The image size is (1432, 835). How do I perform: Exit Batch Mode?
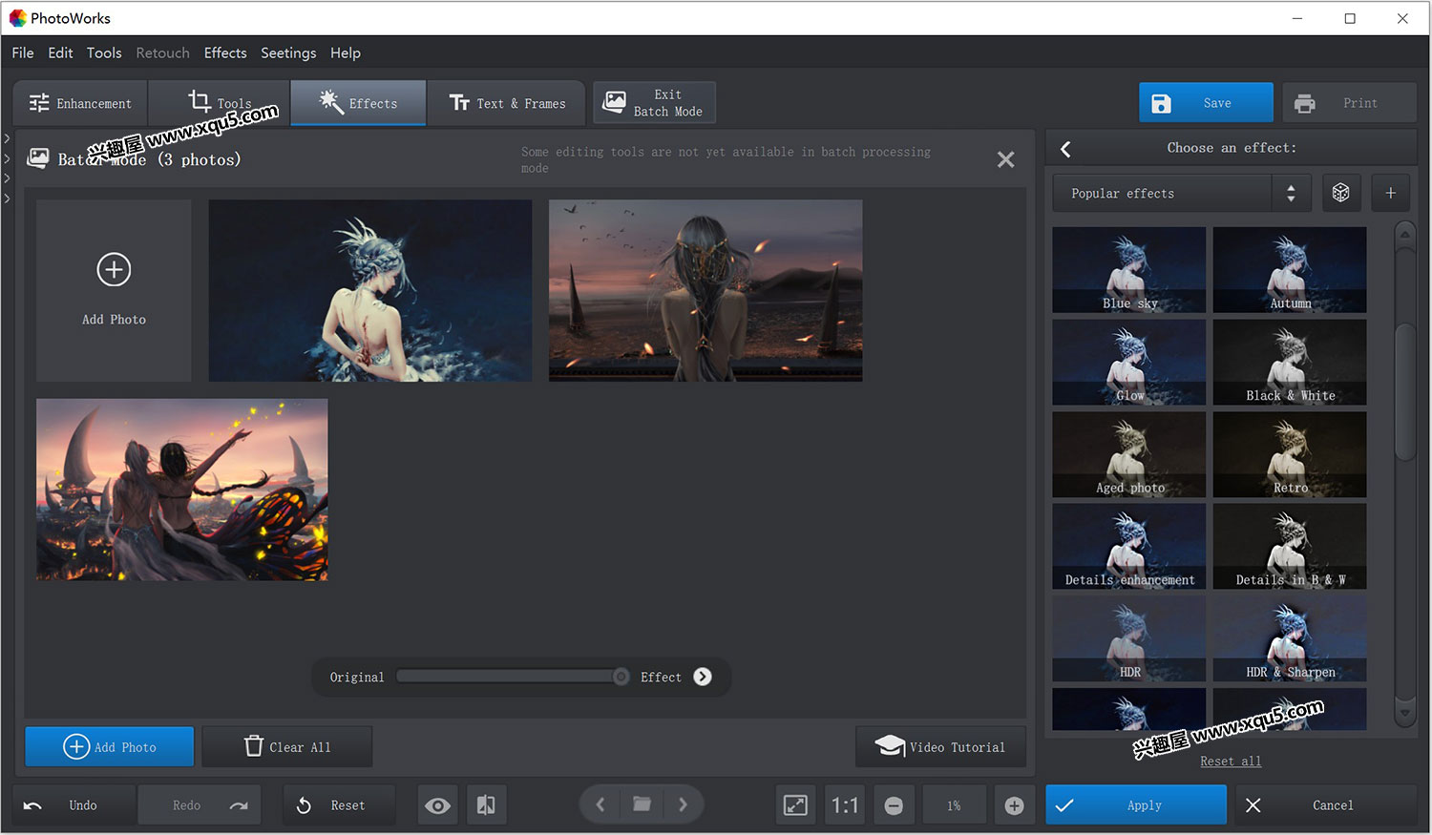point(654,103)
